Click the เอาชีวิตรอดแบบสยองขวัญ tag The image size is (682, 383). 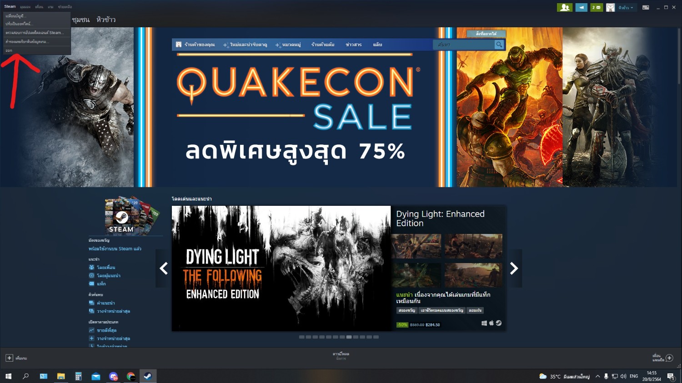(442, 310)
